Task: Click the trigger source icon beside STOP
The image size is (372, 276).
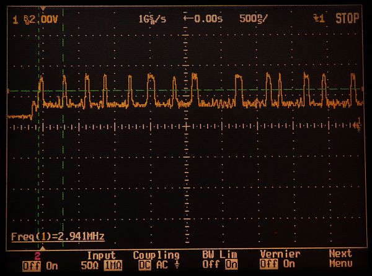Action: click(x=319, y=19)
